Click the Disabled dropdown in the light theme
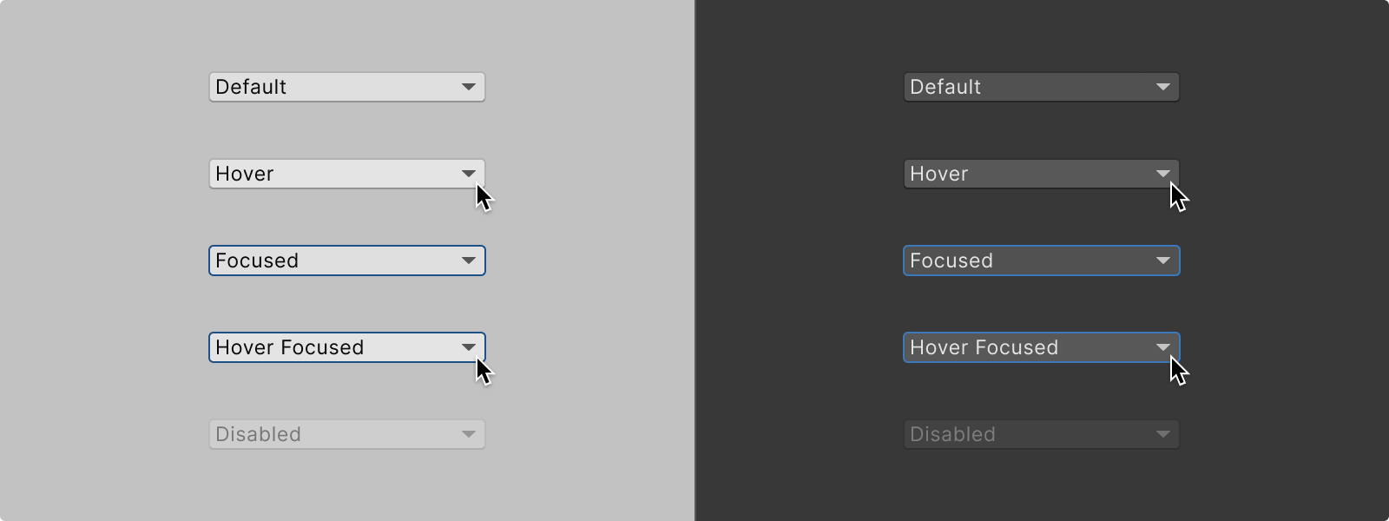Image resolution: width=1389 pixels, height=521 pixels. (x=347, y=434)
